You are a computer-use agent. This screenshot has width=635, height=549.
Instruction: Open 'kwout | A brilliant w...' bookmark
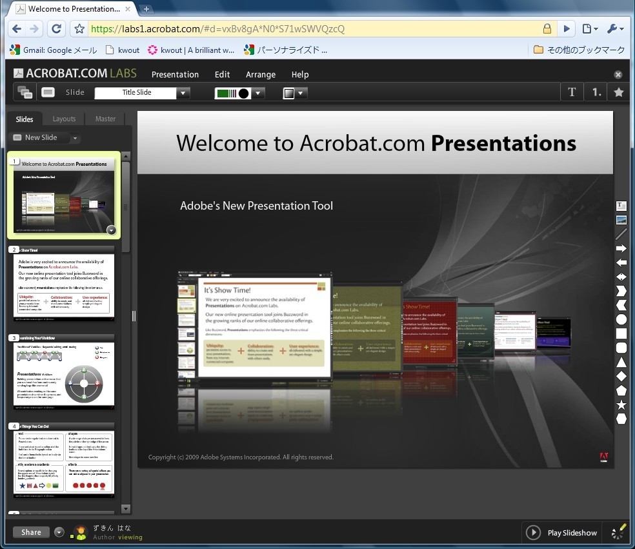(191, 50)
